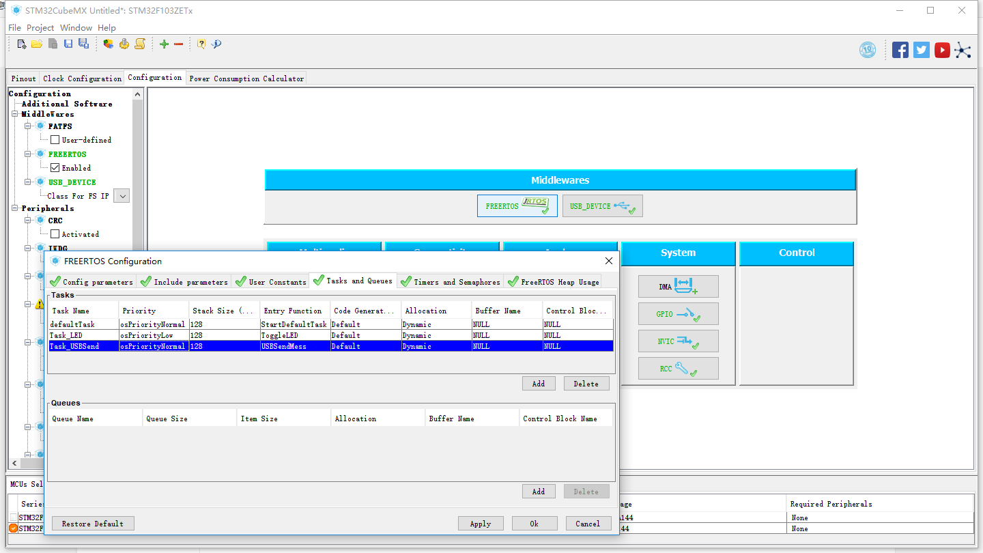
Task: Open Class For FS IP dropdown
Action: (122, 196)
